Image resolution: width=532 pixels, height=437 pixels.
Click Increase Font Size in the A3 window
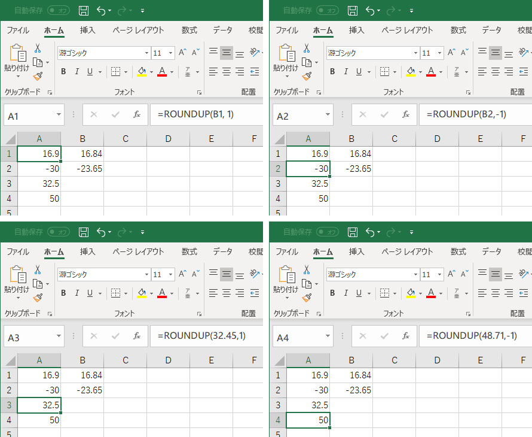(x=182, y=274)
